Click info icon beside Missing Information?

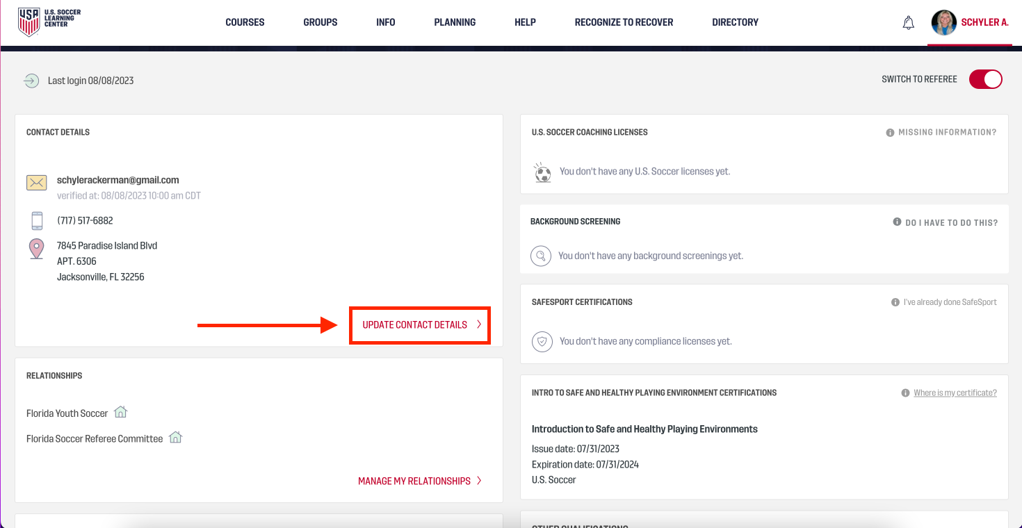[890, 133]
